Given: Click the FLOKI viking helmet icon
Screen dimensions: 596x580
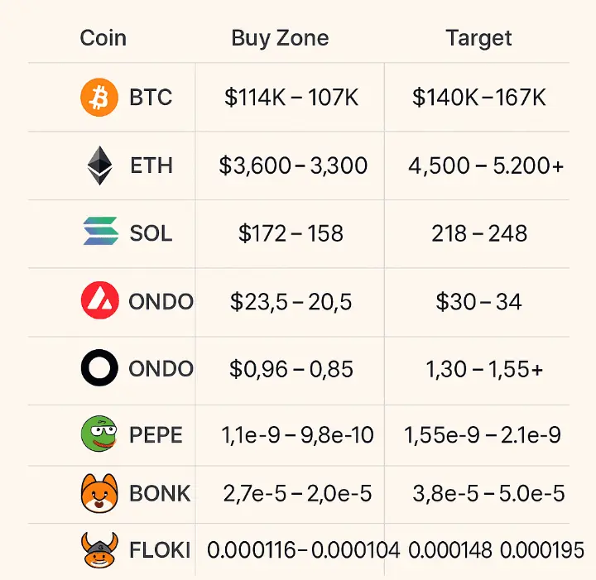Looking at the screenshot, I should 99,549.
